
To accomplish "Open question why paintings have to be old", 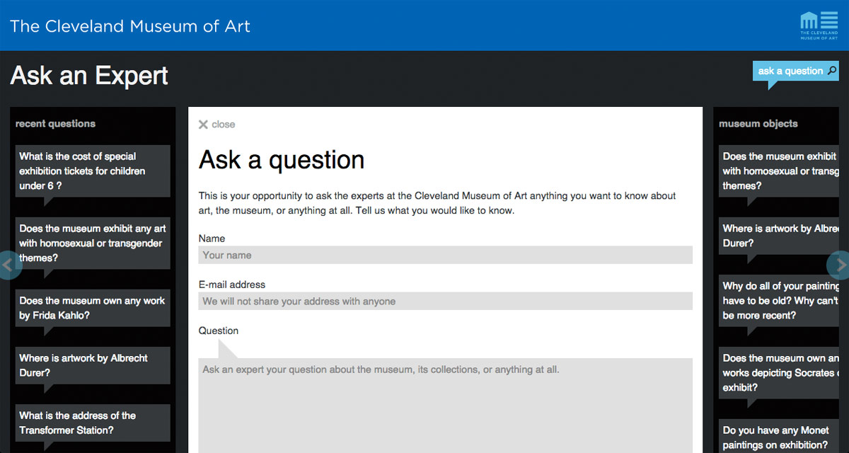I will (779, 301).
